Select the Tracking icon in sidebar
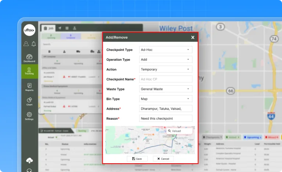 tap(29, 69)
